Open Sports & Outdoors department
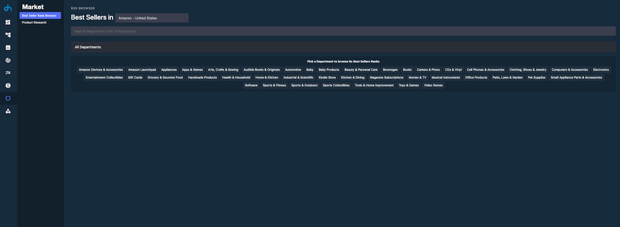 [305, 85]
